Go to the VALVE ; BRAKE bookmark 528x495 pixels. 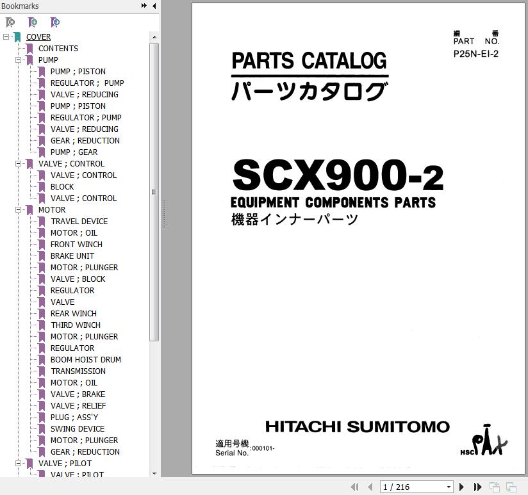(x=78, y=394)
